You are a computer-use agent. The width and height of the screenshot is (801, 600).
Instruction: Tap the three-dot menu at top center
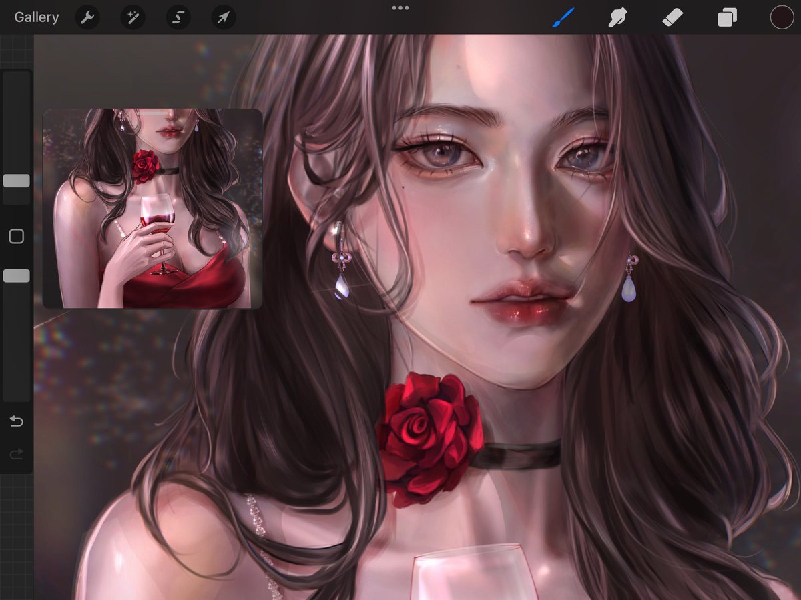point(400,8)
